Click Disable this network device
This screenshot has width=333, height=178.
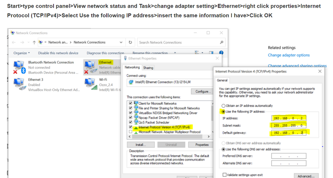click(x=58, y=53)
